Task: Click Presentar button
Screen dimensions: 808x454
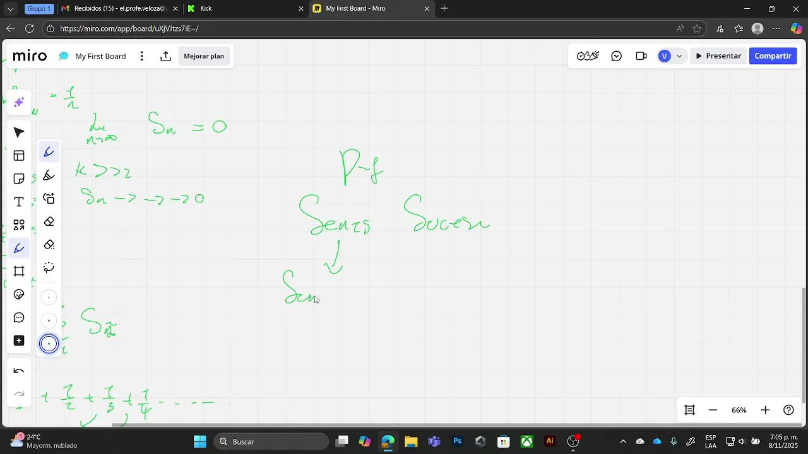Action: point(718,56)
